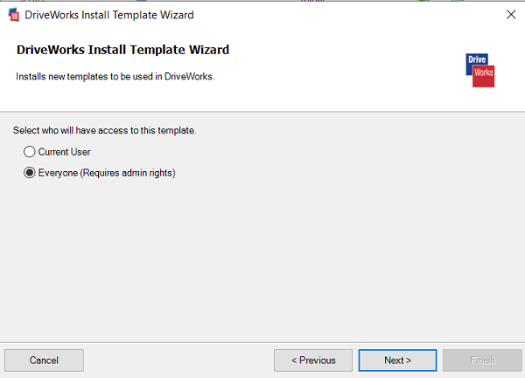This screenshot has height=378, width=525.
Task: Click the Everyone (Requires admin rights) label
Action: 107,173
